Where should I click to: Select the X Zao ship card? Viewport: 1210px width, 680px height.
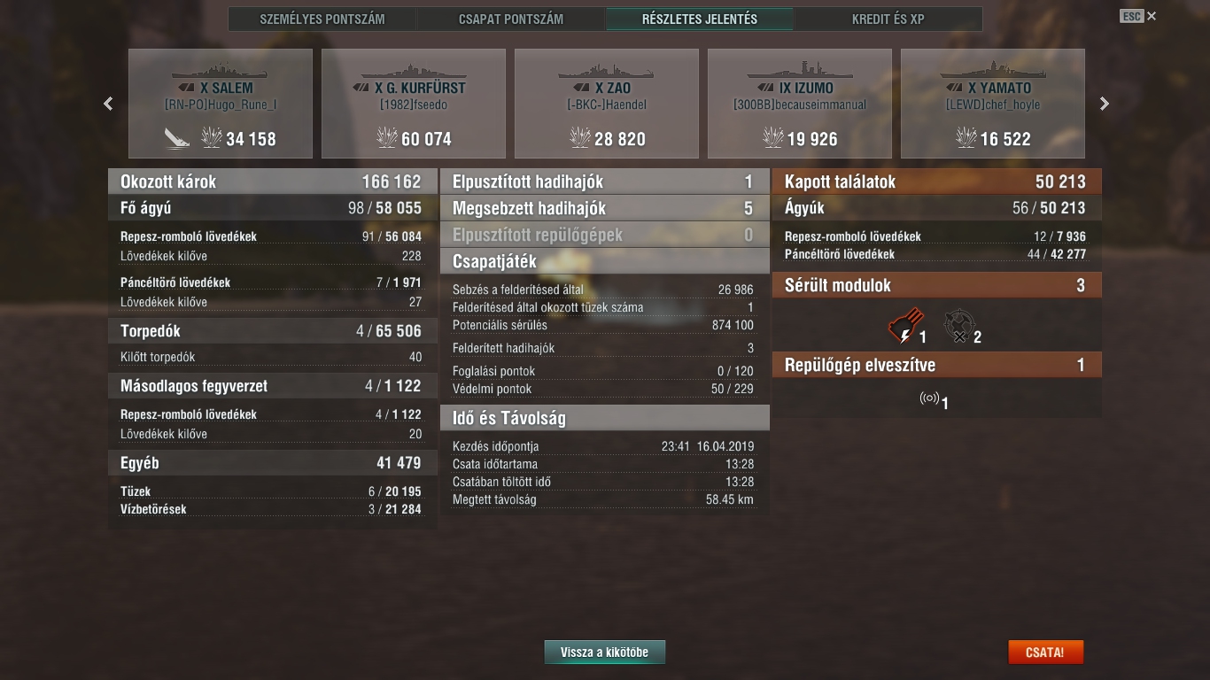pos(607,104)
